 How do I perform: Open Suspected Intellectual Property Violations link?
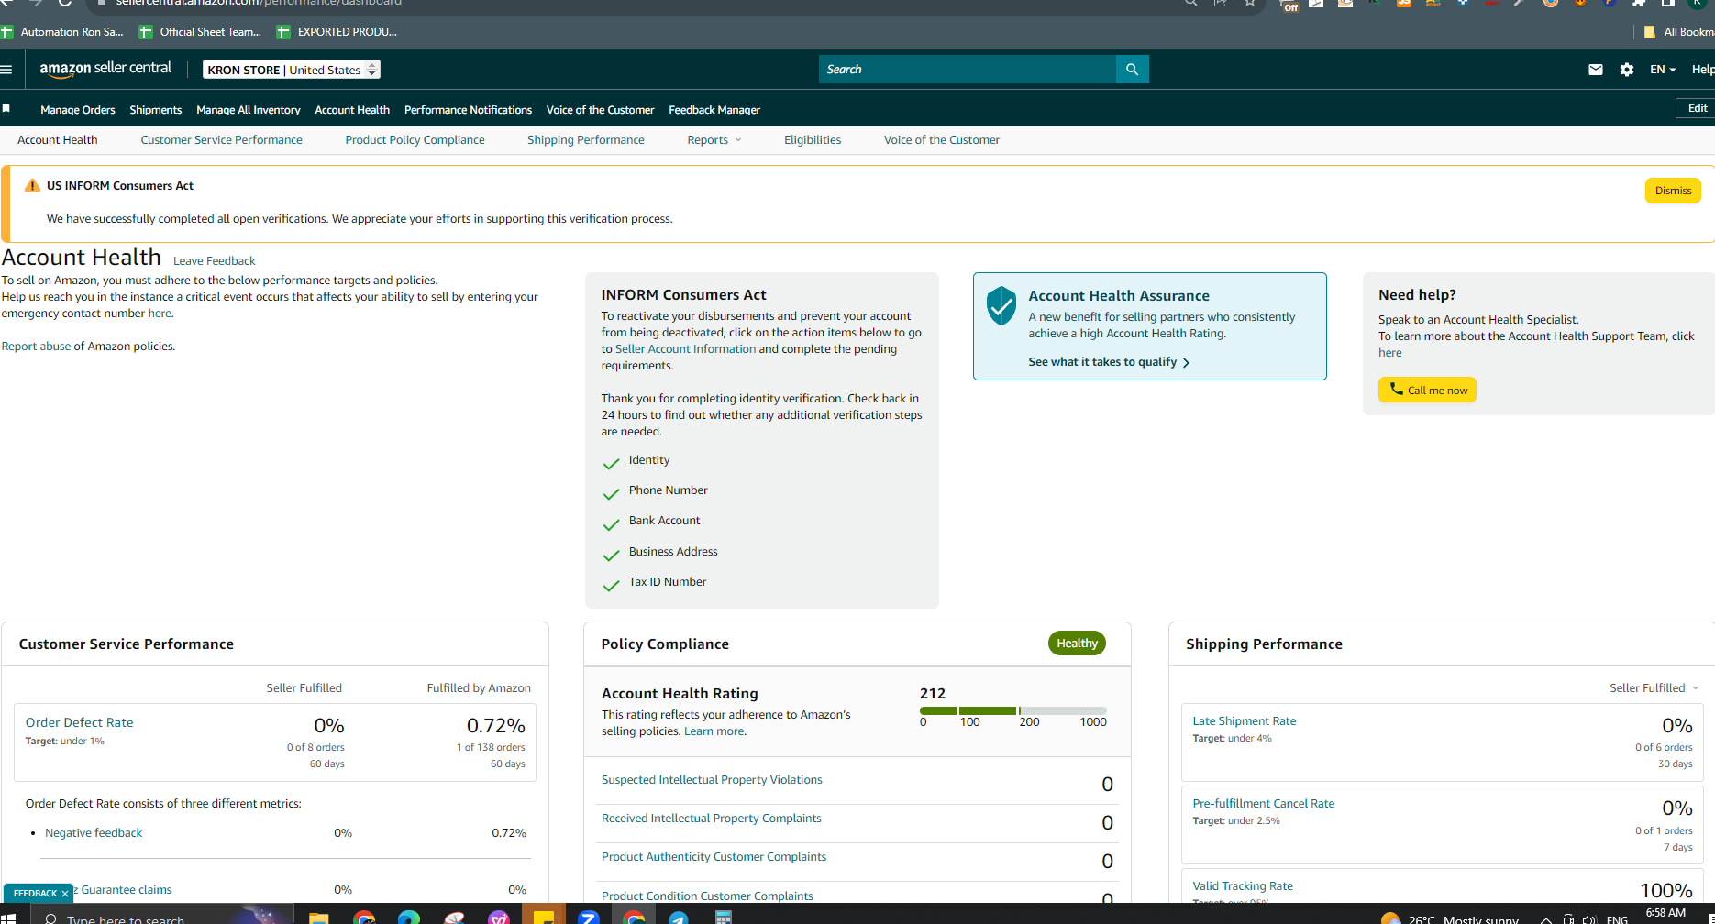(x=712, y=780)
